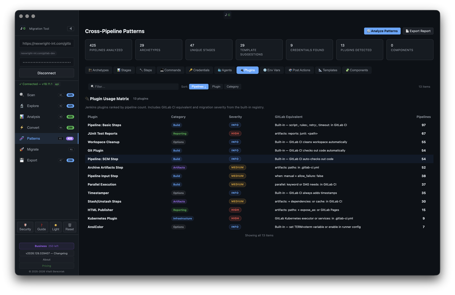Select the Patterns sidebar icon
This screenshot has height=295, width=455.
click(x=22, y=138)
